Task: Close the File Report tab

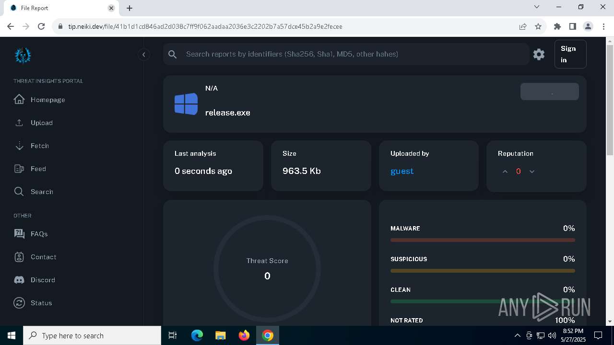Action: tap(111, 8)
